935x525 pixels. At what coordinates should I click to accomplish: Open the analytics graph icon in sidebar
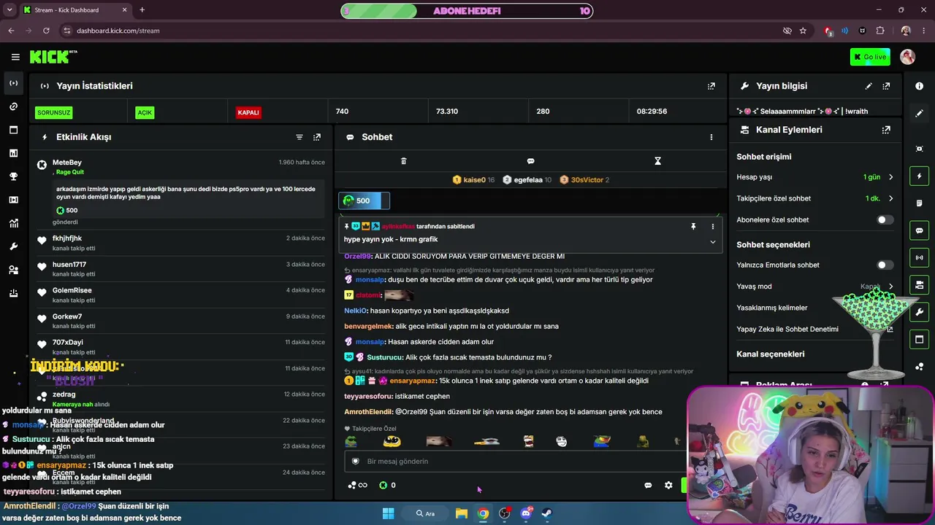point(13,223)
